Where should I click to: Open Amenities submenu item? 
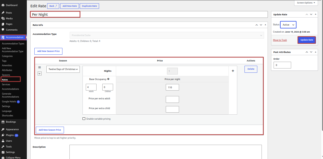point(7,65)
